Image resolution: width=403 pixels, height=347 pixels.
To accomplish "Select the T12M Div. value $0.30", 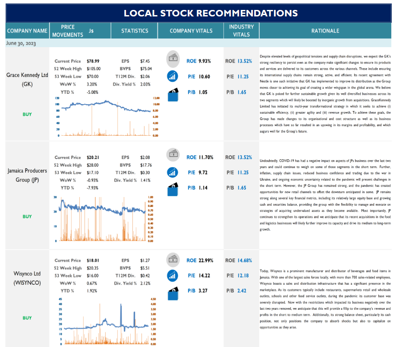I will click(x=145, y=172).
